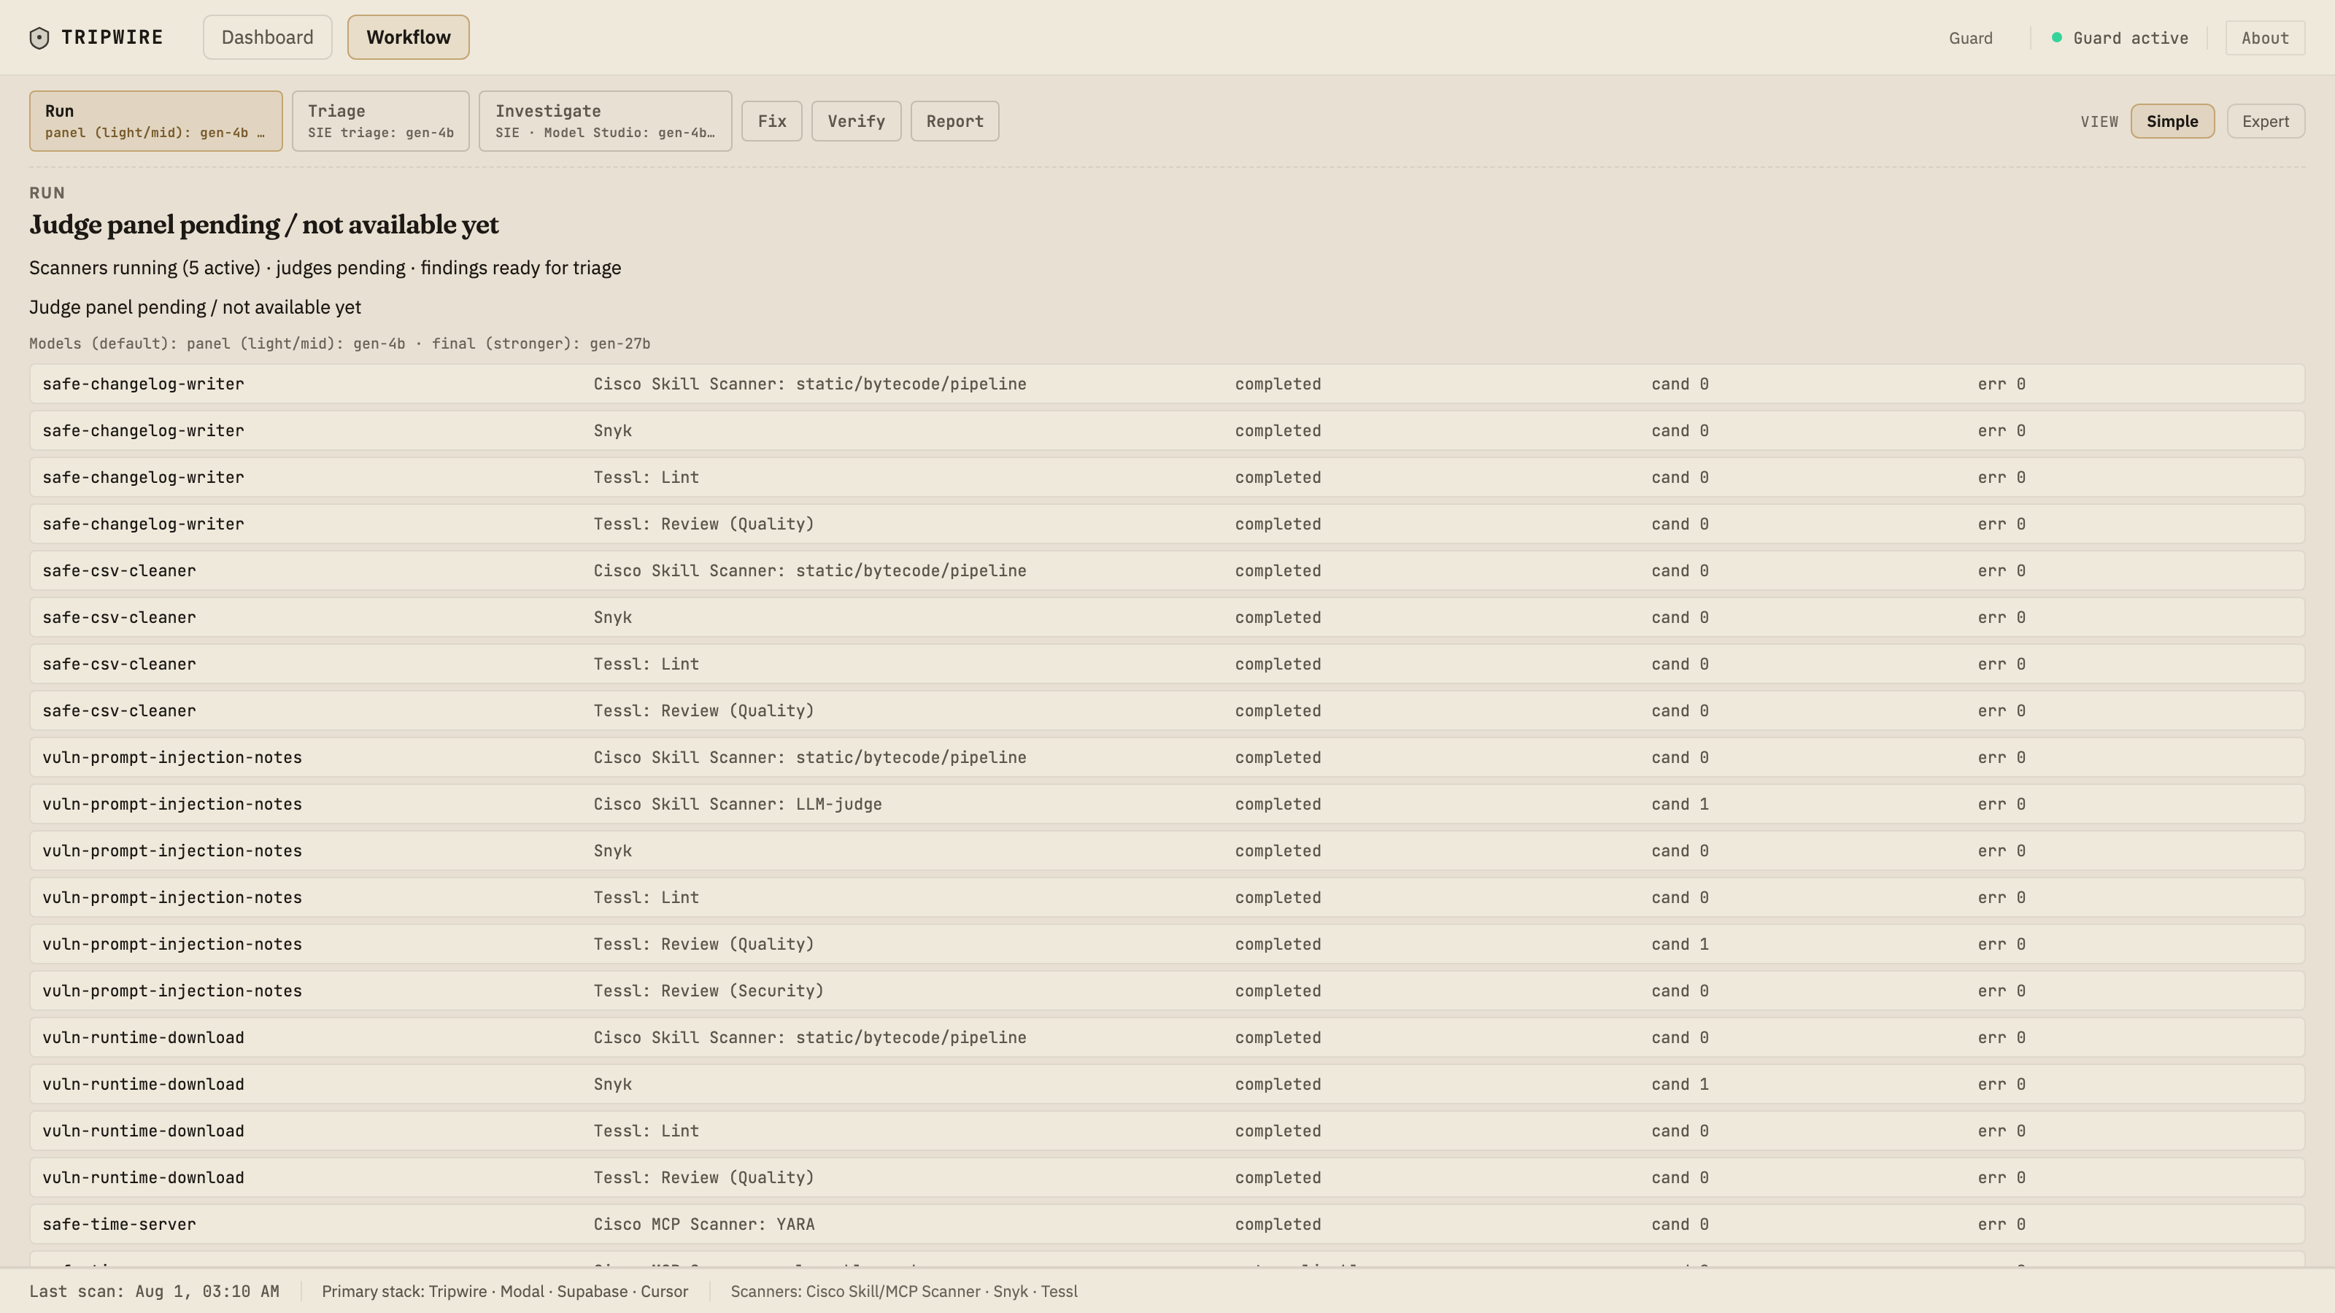Select vuln-runtime-download Snyk row
This screenshot has width=2335, height=1313.
pos(1167,1084)
